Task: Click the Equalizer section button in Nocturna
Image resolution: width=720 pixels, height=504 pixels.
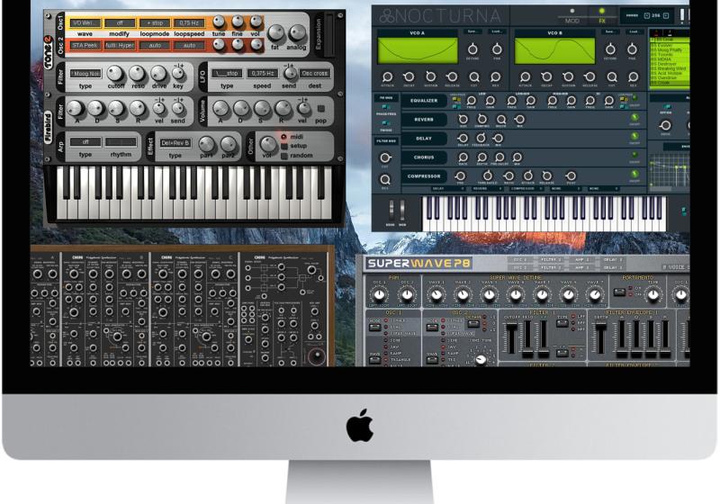Action: click(x=423, y=101)
